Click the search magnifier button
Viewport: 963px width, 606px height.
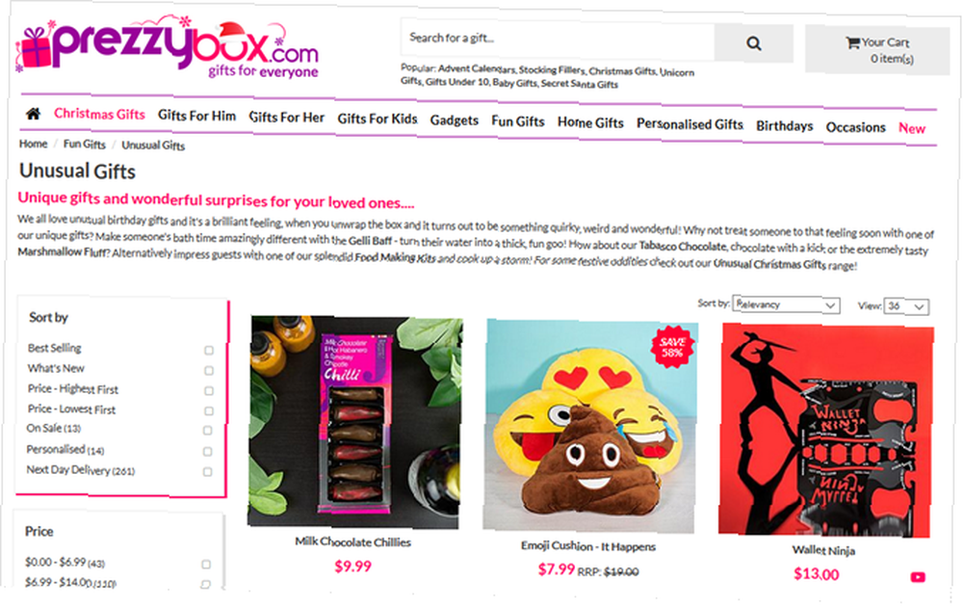click(x=754, y=43)
